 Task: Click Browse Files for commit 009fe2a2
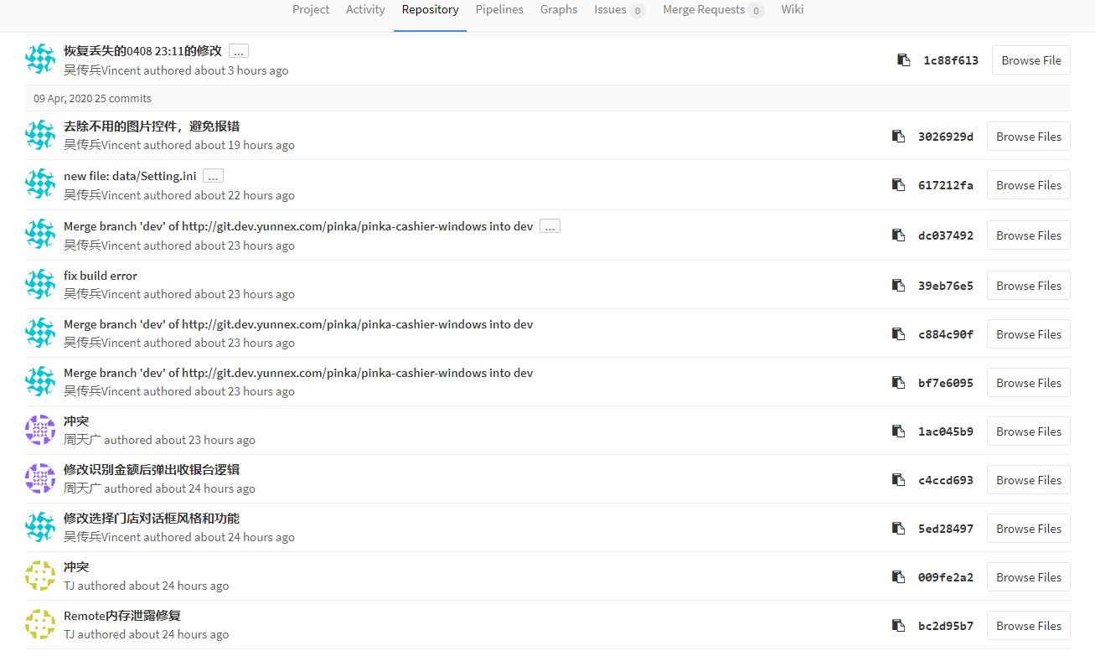pyautogui.click(x=1028, y=577)
